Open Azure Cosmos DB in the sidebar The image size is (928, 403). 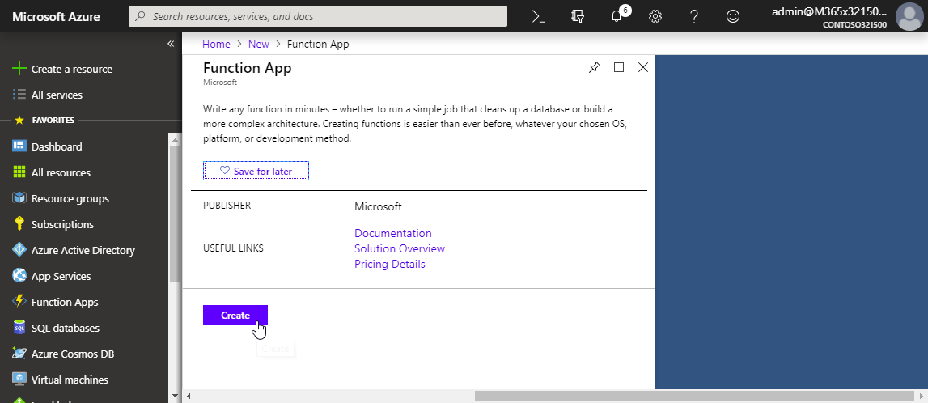73,354
